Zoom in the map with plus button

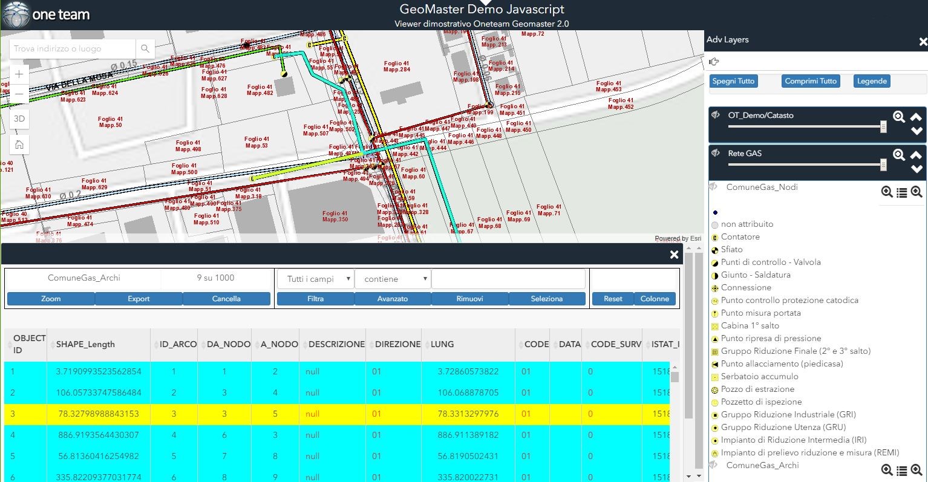pos(19,74)
